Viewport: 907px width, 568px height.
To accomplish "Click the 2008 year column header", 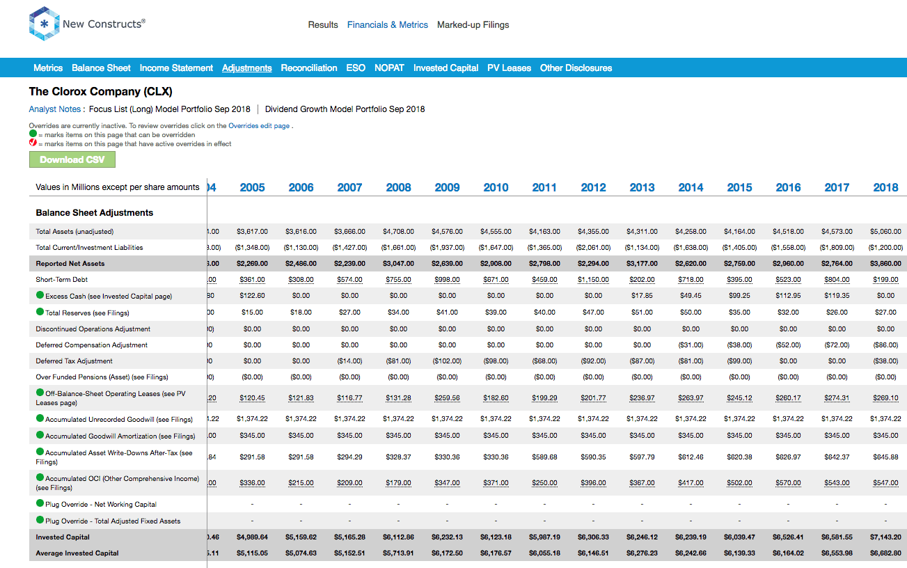I will (x=398, y=187).
